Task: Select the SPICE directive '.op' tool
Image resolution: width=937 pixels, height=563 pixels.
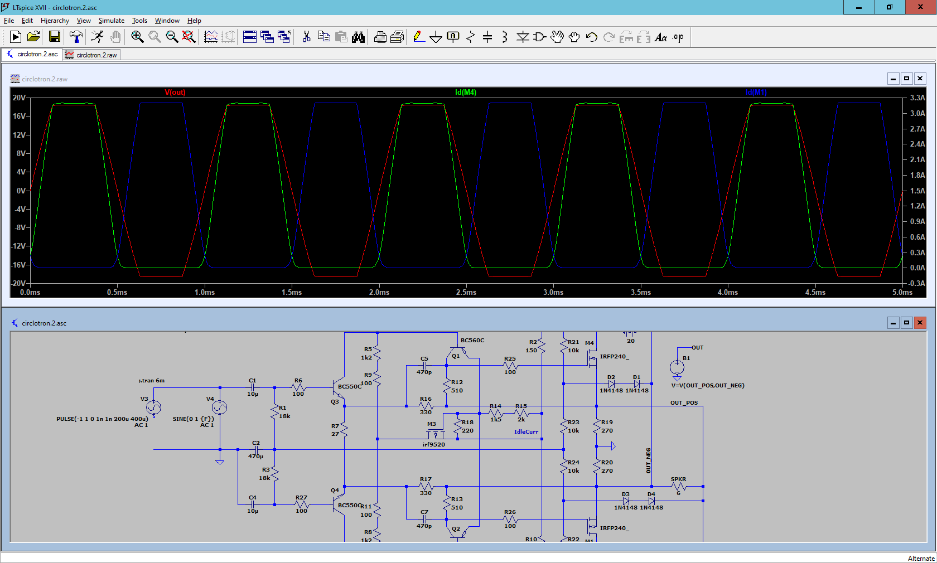Action: [678, 37]
